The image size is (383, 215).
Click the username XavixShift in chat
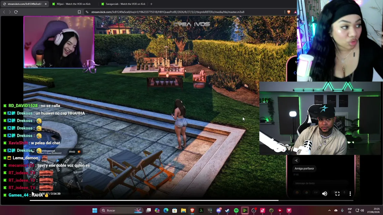[18, 143]
